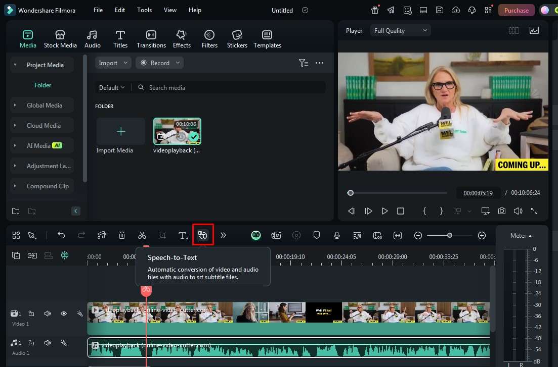The image size is (558, 367).
Task: Enter fullscreen player view
Action: 534,211
